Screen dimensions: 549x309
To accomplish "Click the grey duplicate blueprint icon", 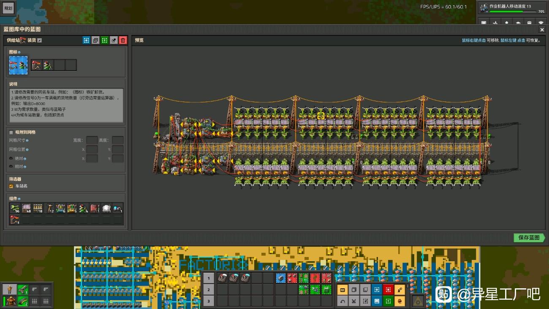I will (95, 40).
